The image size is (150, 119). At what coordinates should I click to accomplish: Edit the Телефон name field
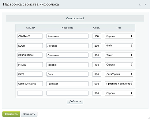67,65
